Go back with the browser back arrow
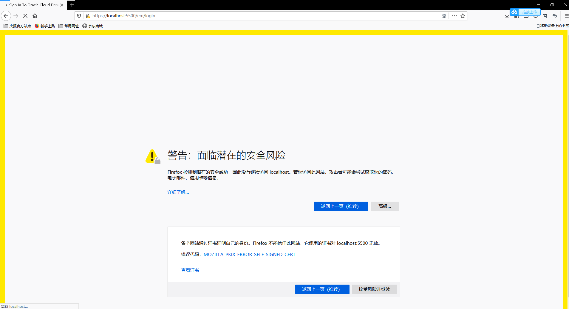Image resolution: width=569 pixels, height=309 pixels. [6, 16]
